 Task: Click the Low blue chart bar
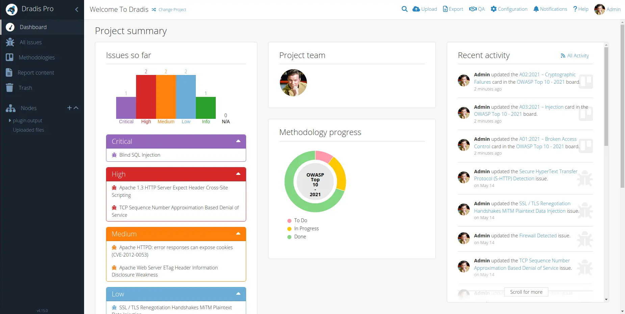(x=186, y=97)
